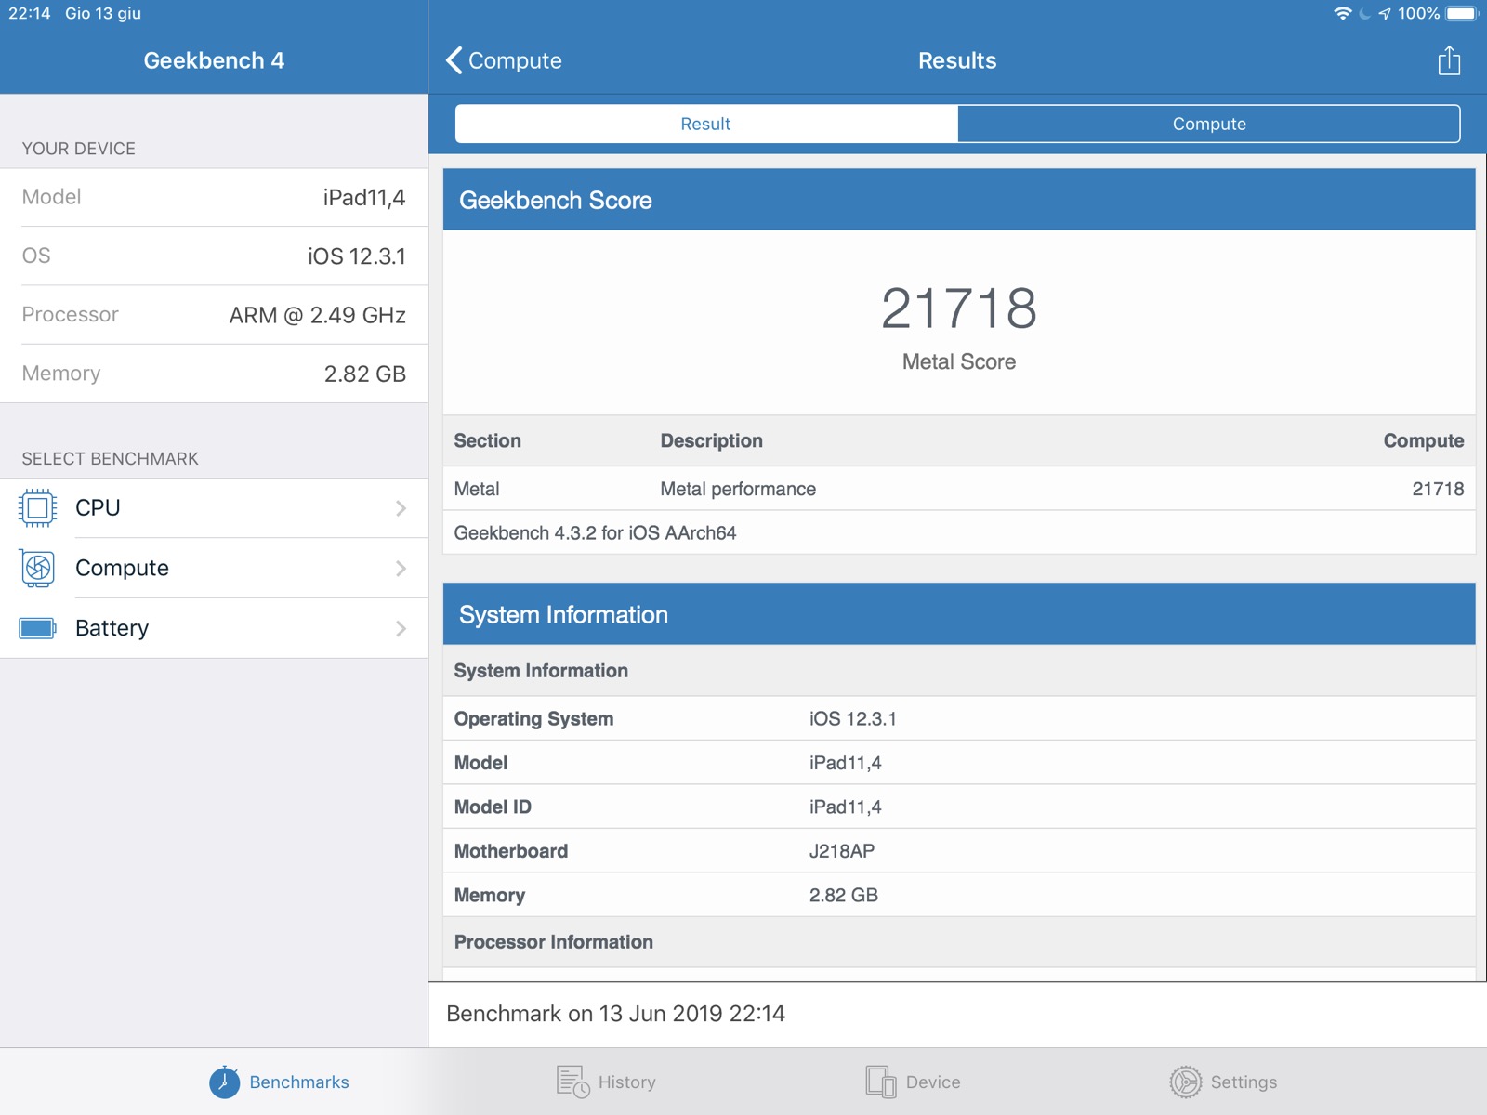Tap the CPU chip icon
1487x1115 pixels.
(37, 508)
